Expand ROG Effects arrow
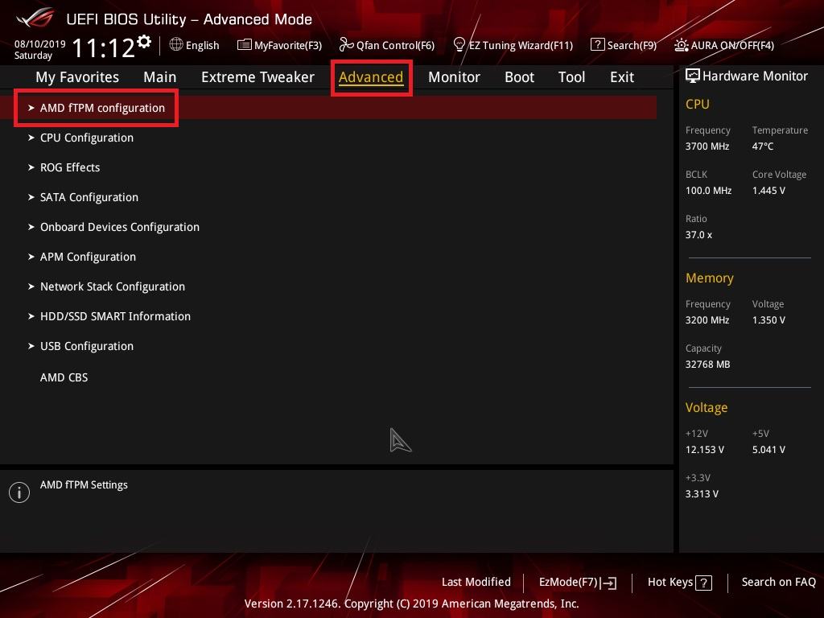The height and width of the screenshot is (618, 824). pyautogui.click(x=31, y=167)
